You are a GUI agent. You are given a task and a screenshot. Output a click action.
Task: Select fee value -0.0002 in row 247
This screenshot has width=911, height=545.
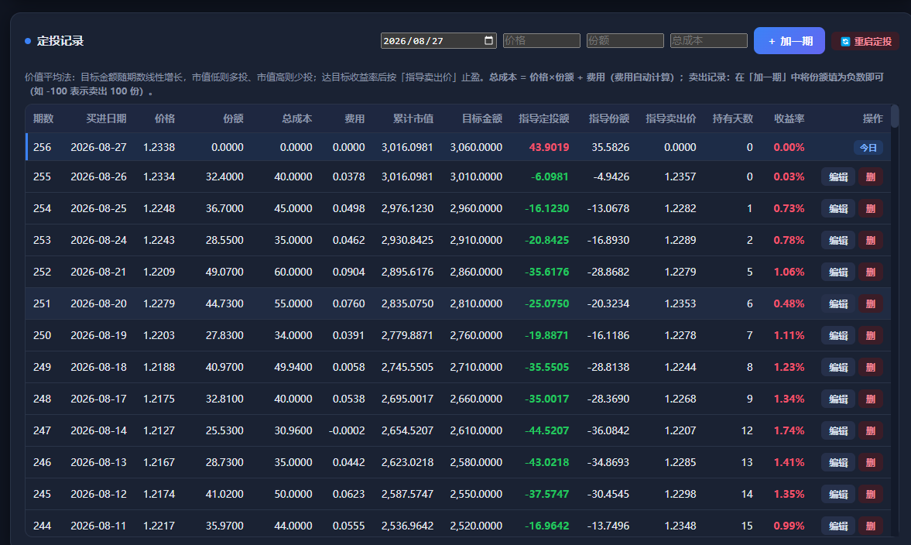tap(347, 430)
